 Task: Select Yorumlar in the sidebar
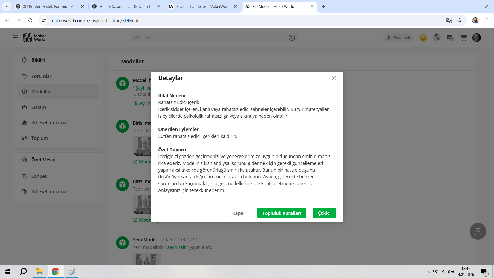point(41,76)
